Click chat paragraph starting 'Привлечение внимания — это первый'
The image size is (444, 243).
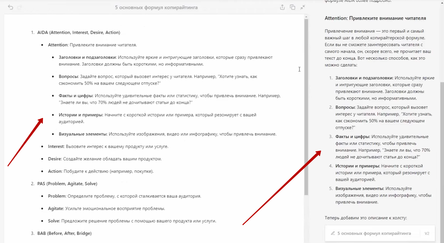point(378,48)
